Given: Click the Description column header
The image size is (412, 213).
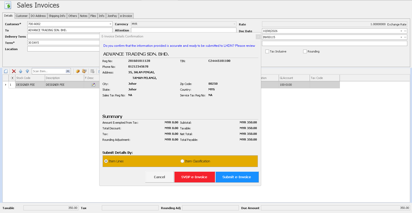Looking at the screenshot, I should click(64, 78).
